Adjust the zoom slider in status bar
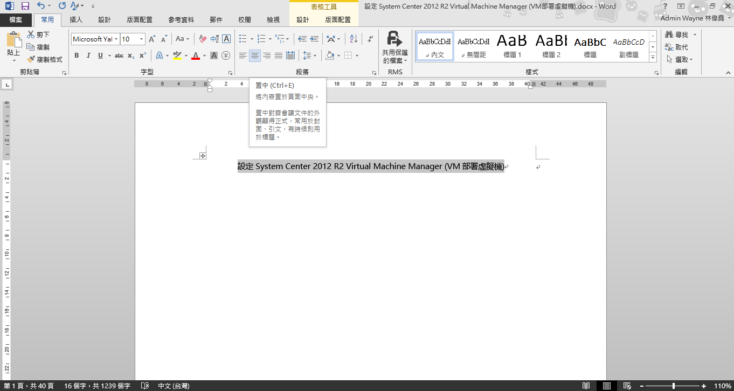The height and width of the screenshot is (391, 734). tap(674, 386)
